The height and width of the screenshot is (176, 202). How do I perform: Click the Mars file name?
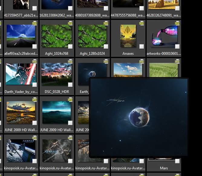(164, 168)
